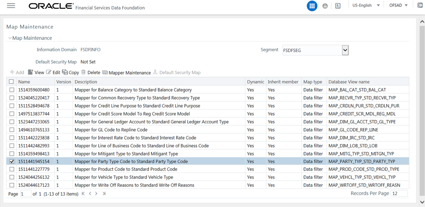Click the Records Per Page field
This screenshot has width=425, height=207.
[399, 194]
